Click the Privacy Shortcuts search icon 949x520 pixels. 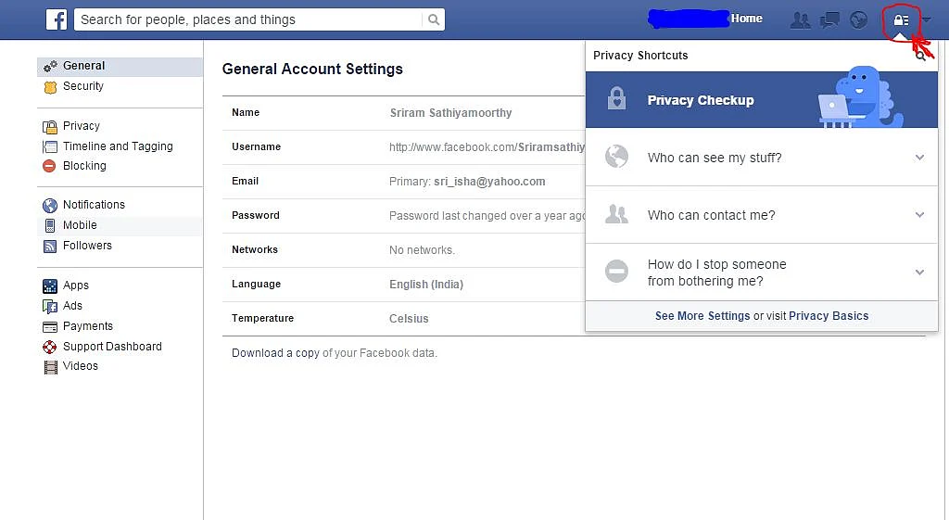(x=920, y=57)
